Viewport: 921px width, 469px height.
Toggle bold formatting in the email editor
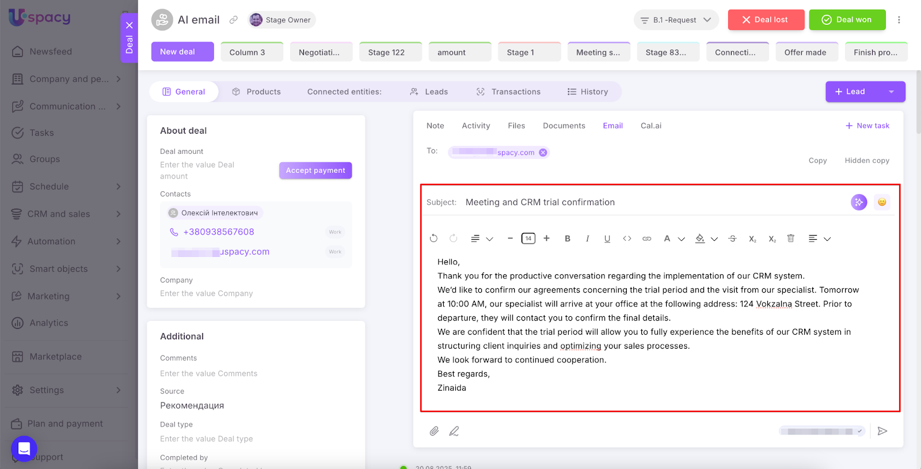pyautogui.click(x=568, y=239)
